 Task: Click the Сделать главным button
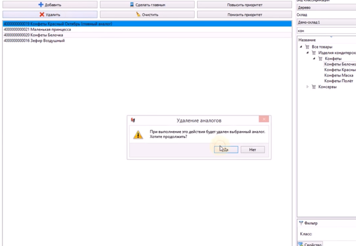point(147,5)
